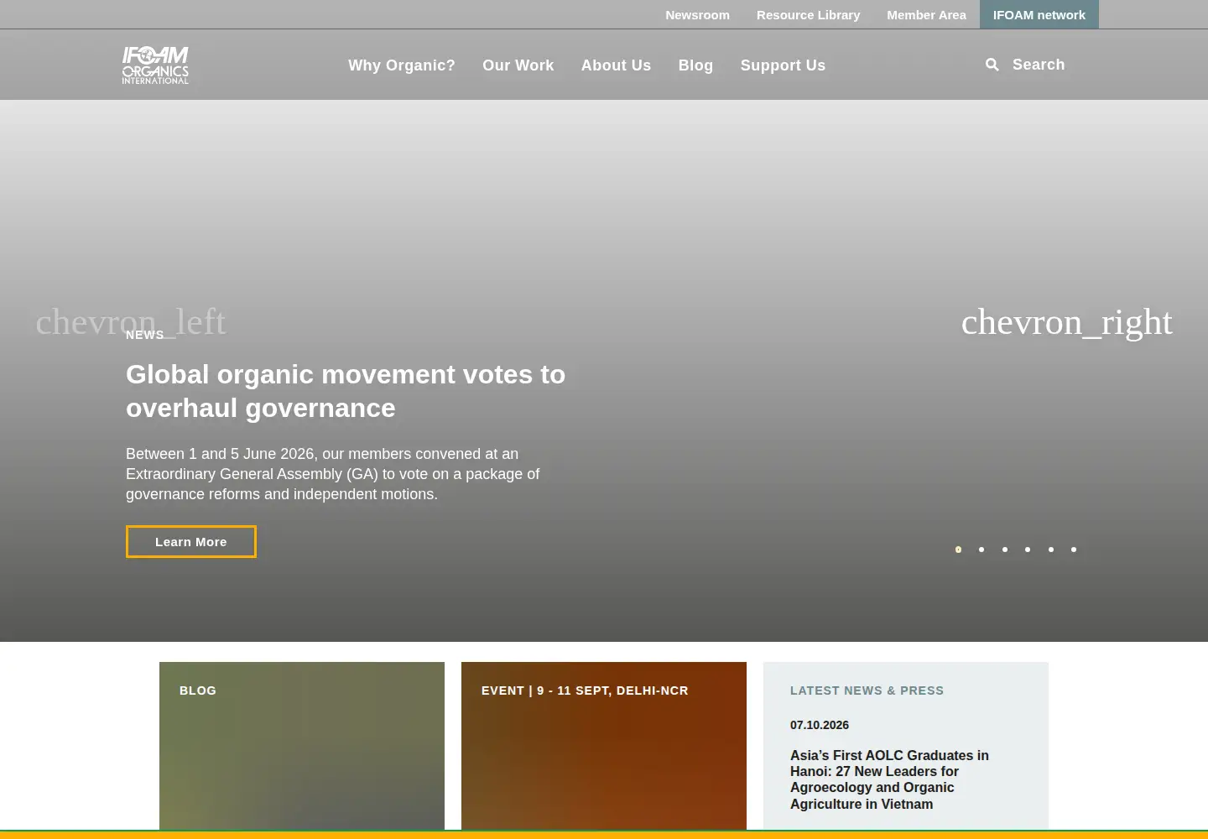Click the IFOAM Organics International logo
The width and height of the screenshot is (1208, 839).
[x=155, y=65]
